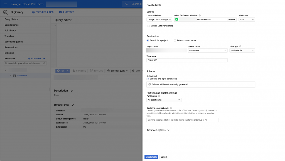This screenshot has width=285, height=161.
Task: Open the File format CSV dropdown
Action: click(247, 19)
